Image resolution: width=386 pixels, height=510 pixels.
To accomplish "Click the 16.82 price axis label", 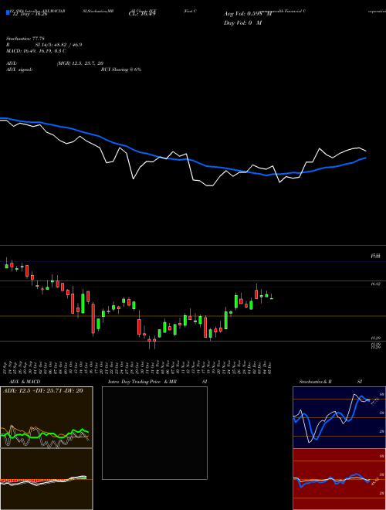I will point(376,284).
